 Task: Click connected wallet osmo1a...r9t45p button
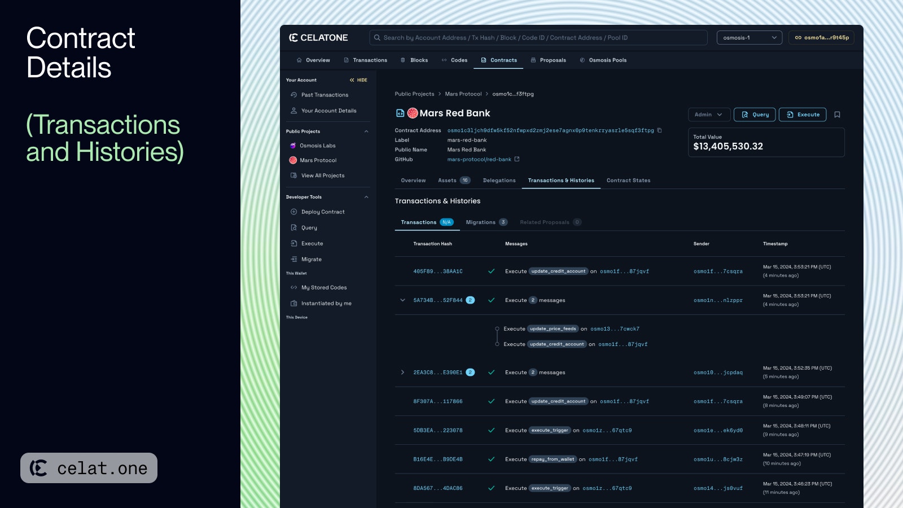pos(821,38)
